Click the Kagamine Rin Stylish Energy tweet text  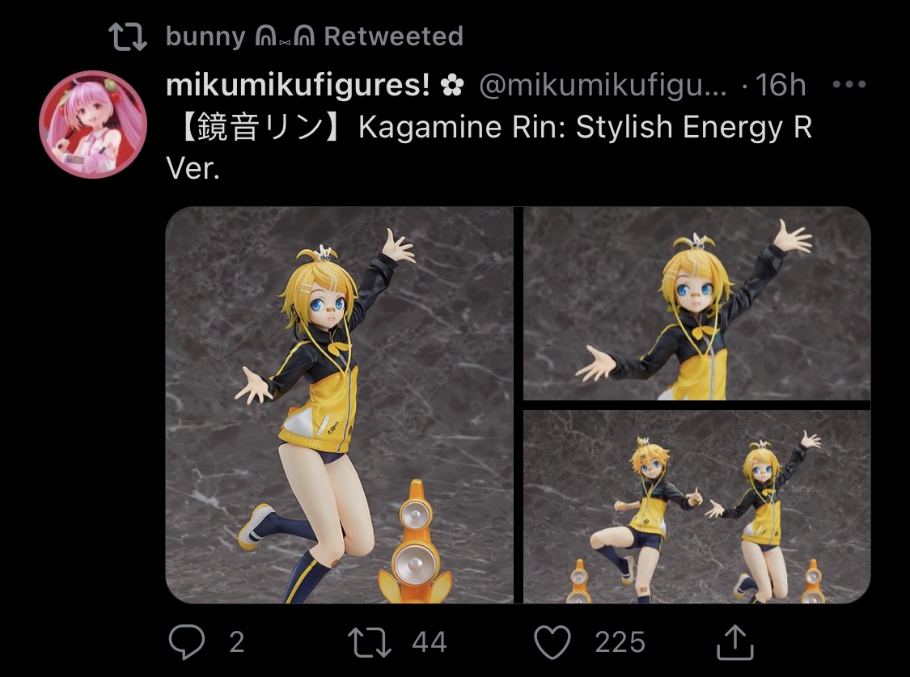[x=489, y=147]
